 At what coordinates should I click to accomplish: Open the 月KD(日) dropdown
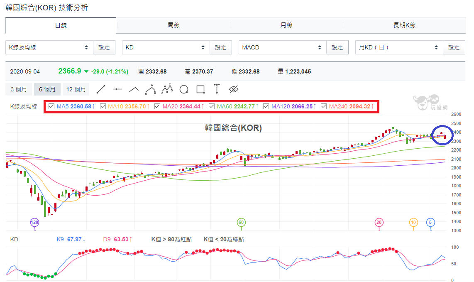(399, 47)
